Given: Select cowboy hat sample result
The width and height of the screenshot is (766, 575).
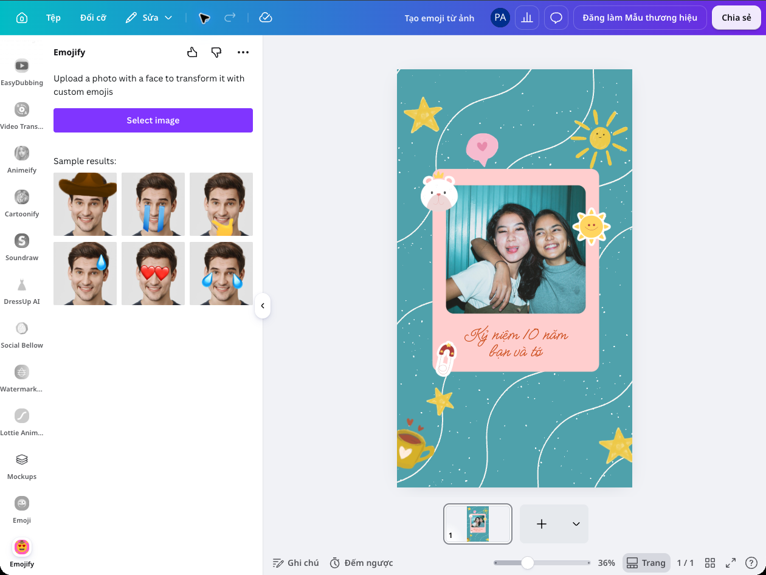Looking at the screenshot, I should pos(85,204).
